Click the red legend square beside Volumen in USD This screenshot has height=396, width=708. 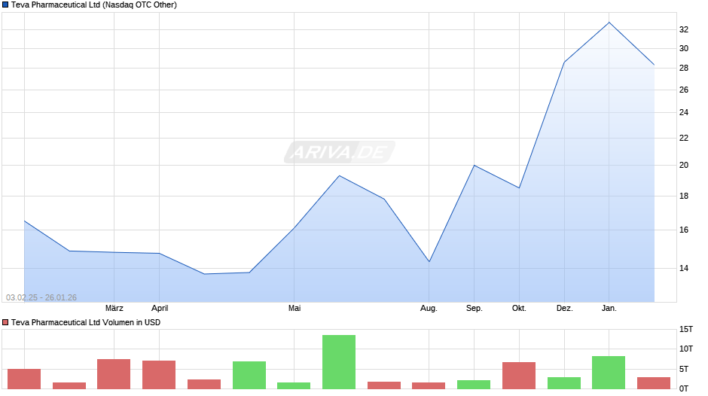[x=5, y=322]
